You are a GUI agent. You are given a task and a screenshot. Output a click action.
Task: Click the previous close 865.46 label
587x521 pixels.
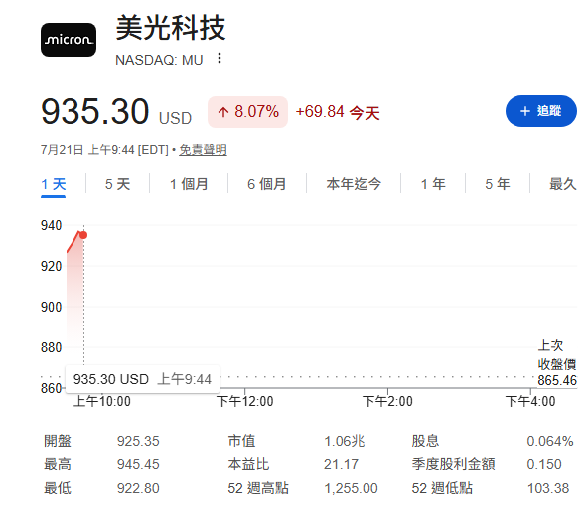tap(557, 380)
